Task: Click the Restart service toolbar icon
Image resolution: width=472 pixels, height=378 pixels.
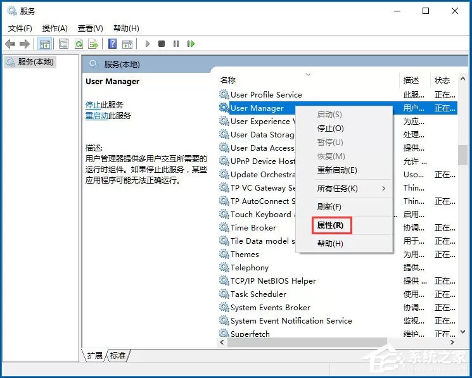Action: click(x=191, y=44)
